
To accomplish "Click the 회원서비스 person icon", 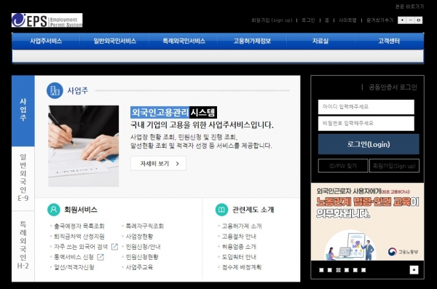I will pyautogui.click(x=54, y=210).
